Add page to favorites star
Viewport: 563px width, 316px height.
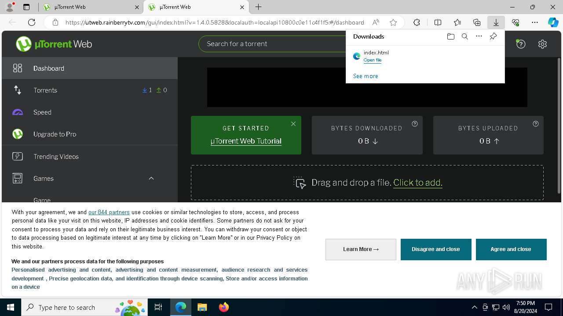(x=393, y=22)
